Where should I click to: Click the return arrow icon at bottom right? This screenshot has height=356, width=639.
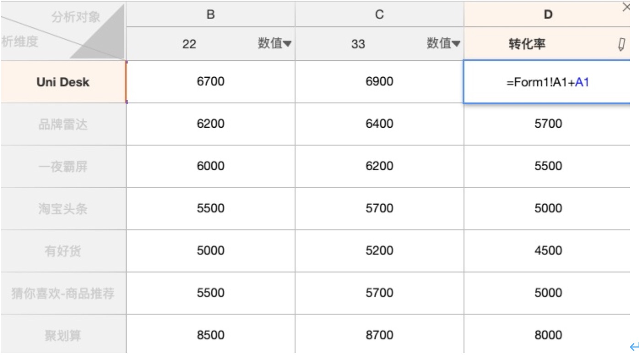[x=634, y=347]
